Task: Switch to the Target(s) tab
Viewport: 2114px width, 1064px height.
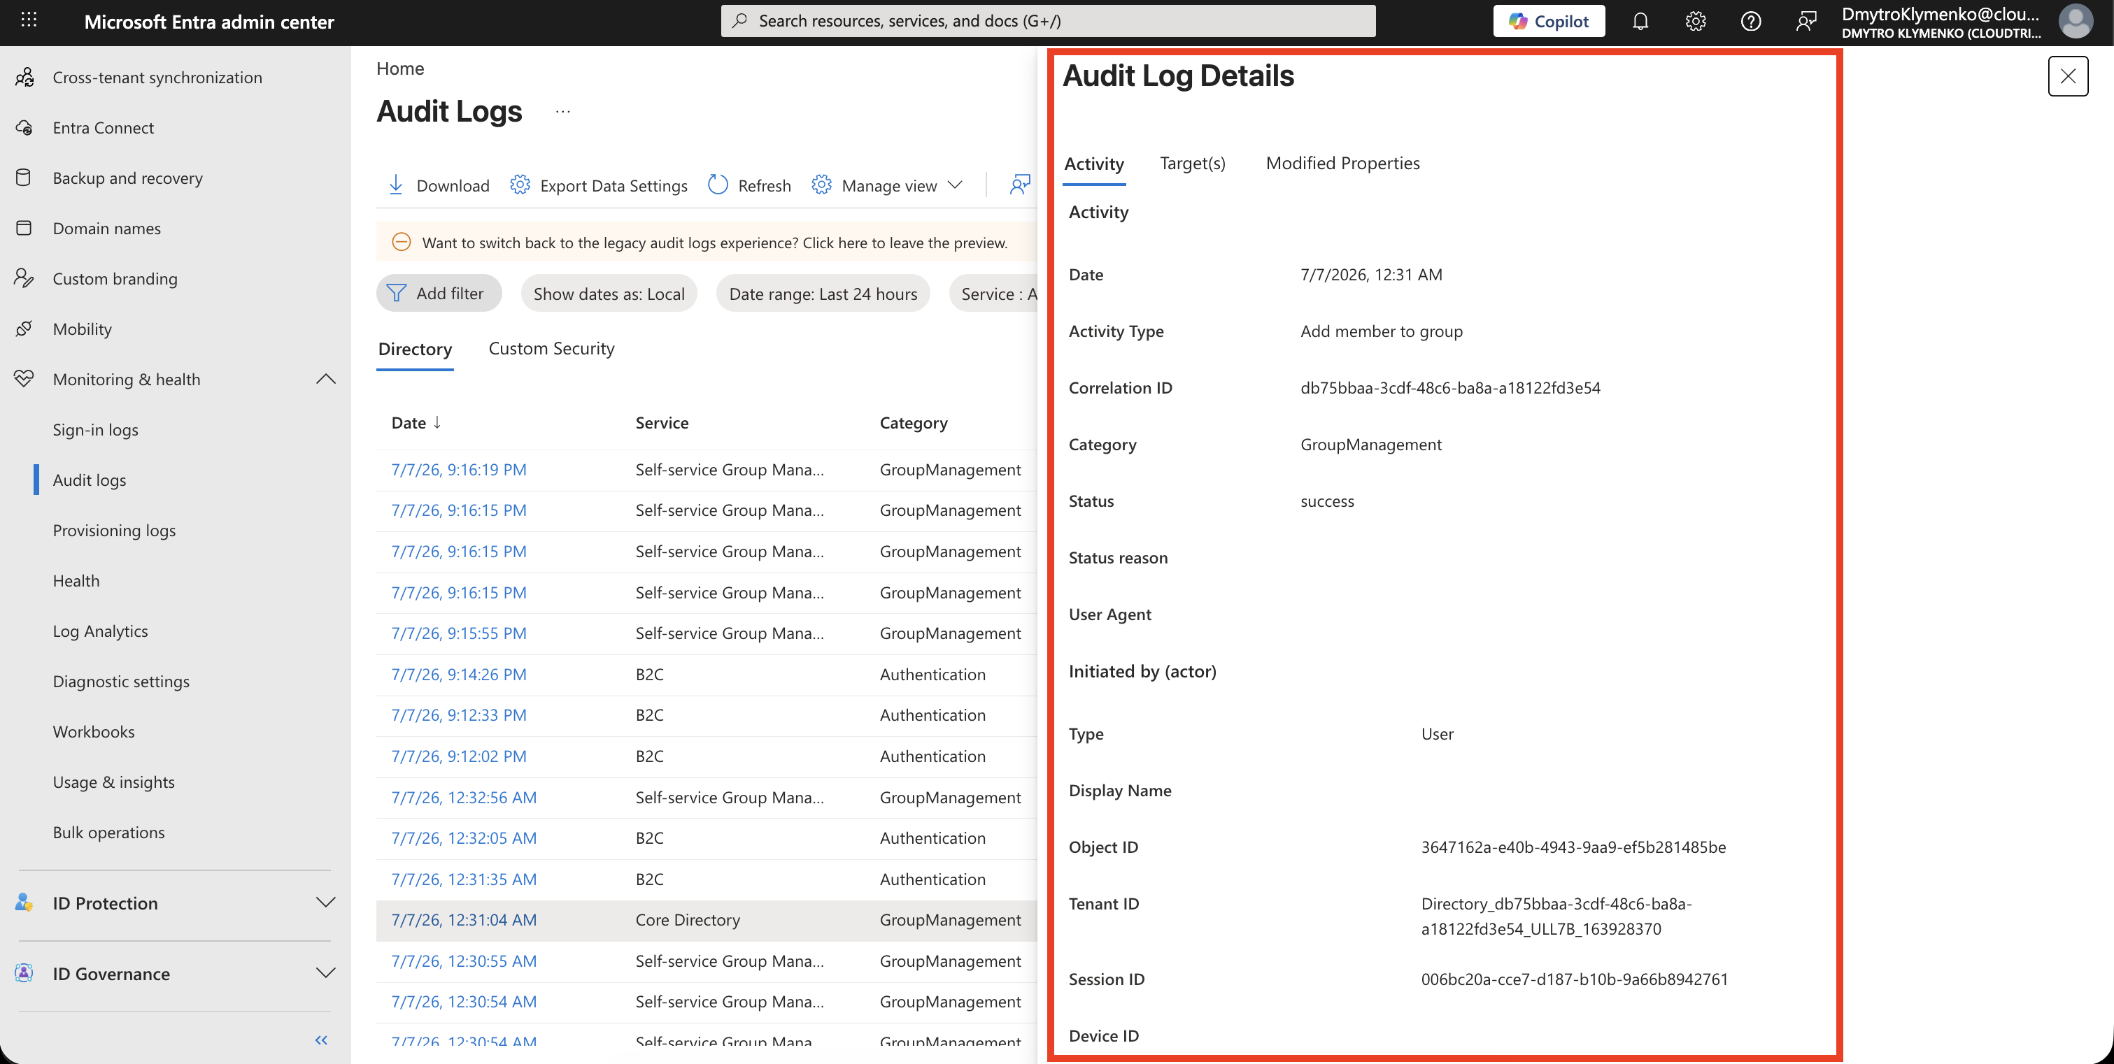Action: click(x=1193, y=164)
